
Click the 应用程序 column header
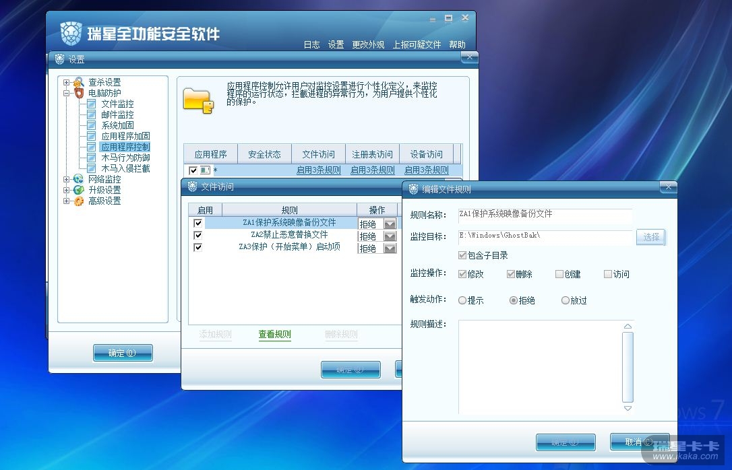pyautogui.click(x=210, y=154)
